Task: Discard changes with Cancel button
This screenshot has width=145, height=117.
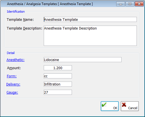Action: [130, 106]
